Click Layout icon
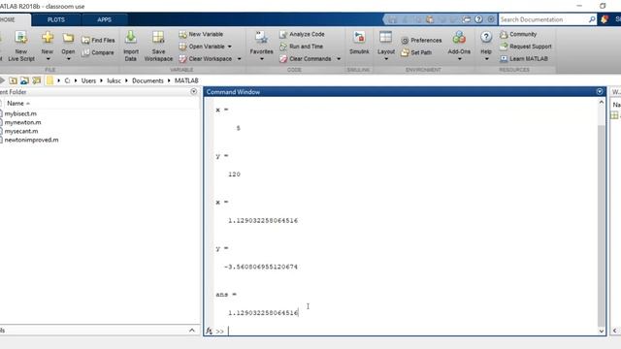This screenshot has height=349, width=621. [x=385, y=38]
